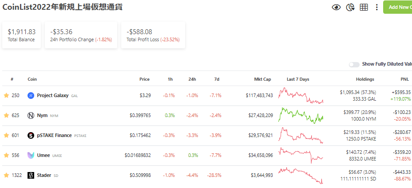Screen dimensions: 412x188
Task: Open the table grid customization icon
Action: tap(364, 8)
